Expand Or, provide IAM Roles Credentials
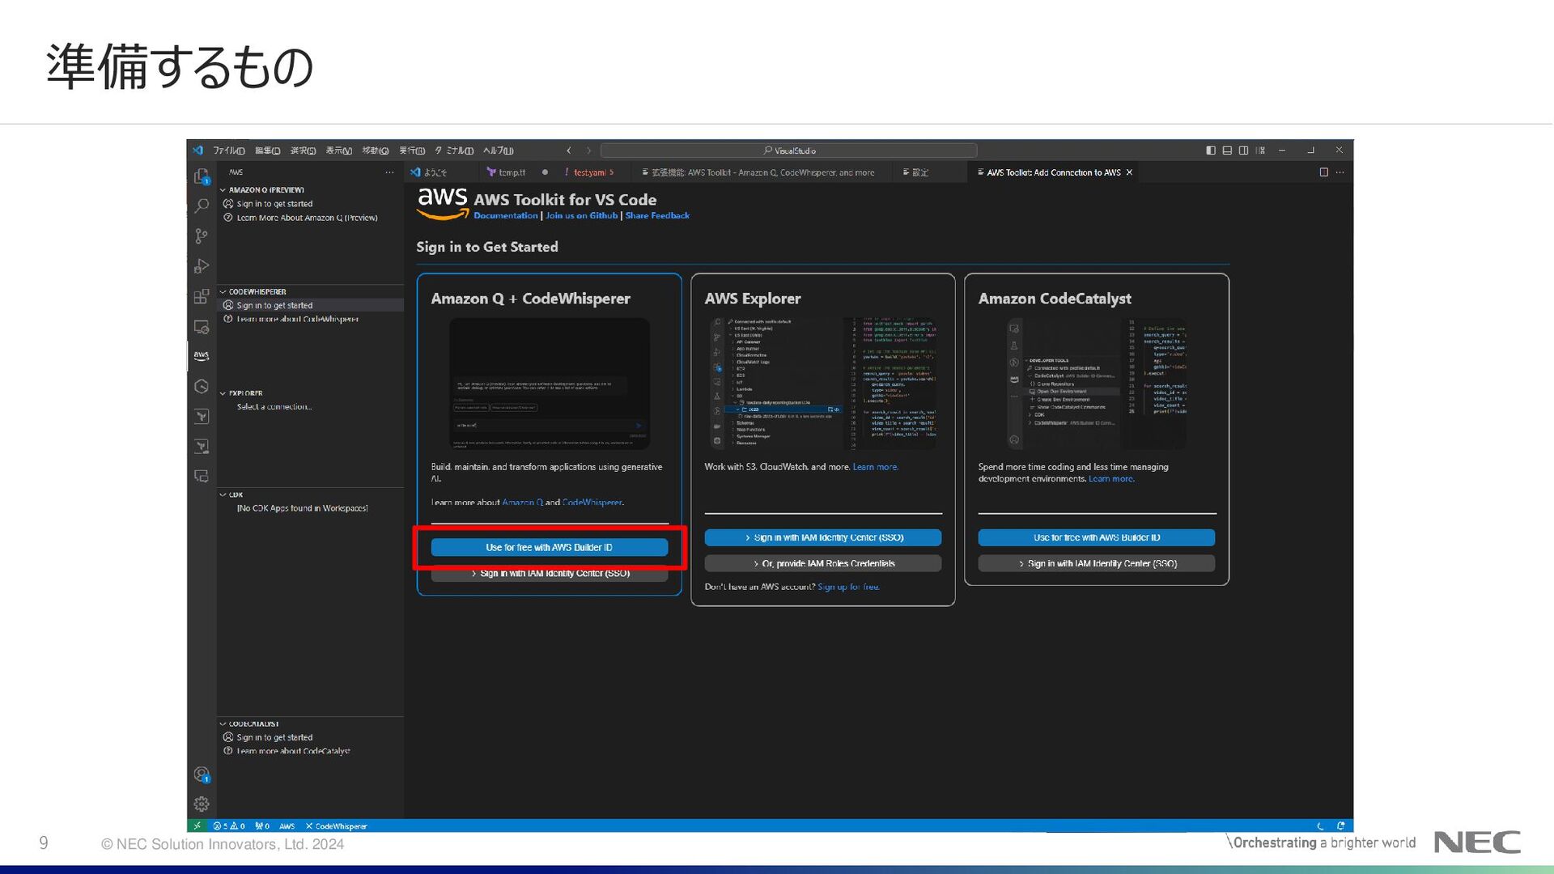The height and width of the screenshot is (874, 1554). [x=823, y=563]
